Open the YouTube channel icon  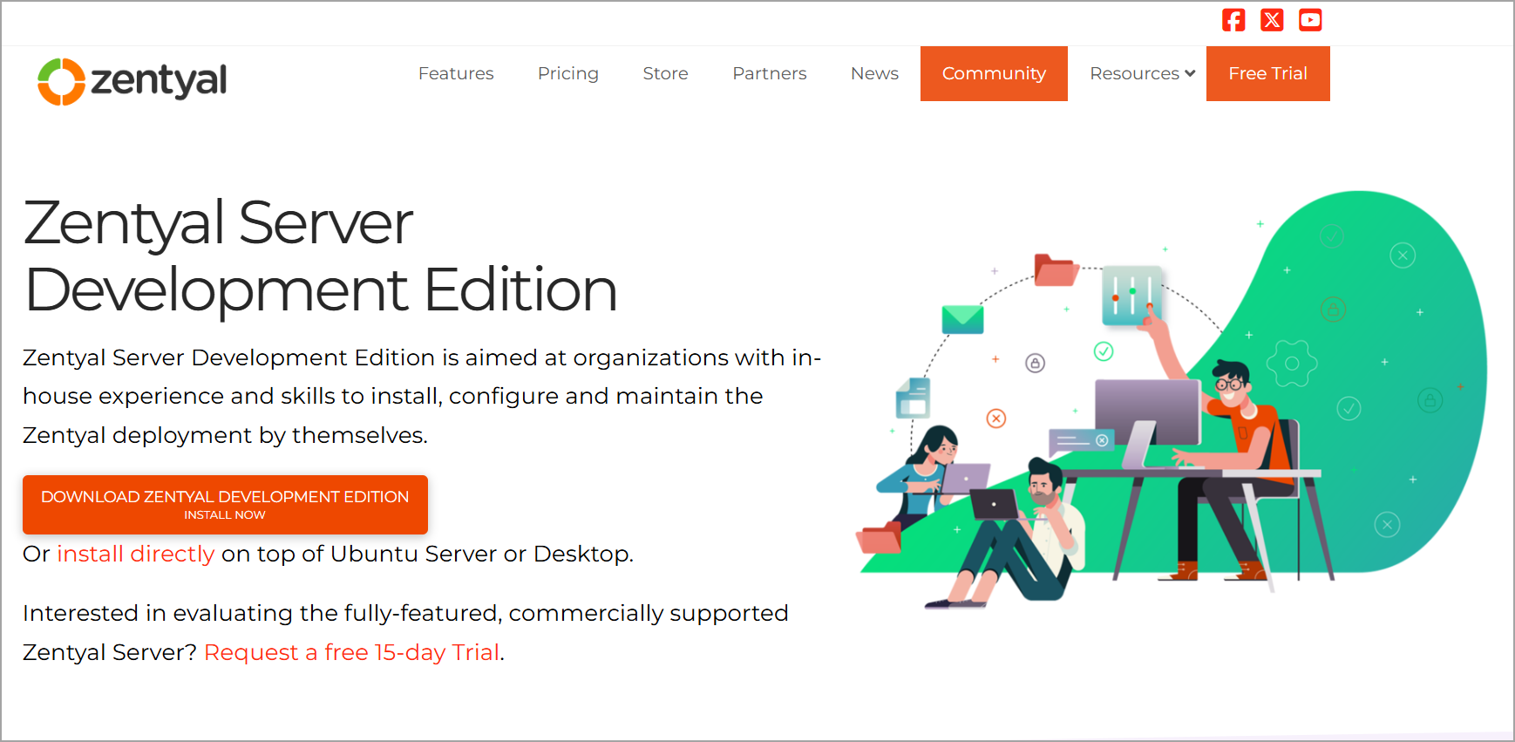point(1310,20)
